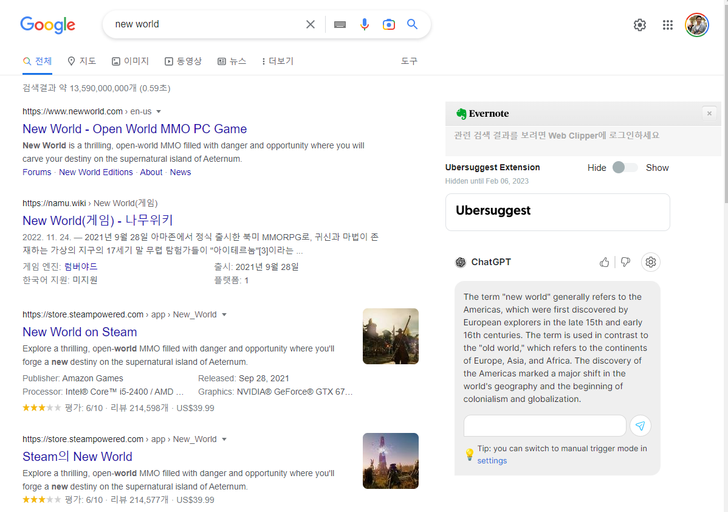Switch to the 뉴스 search tab
The image size is (728, 512).
232,61
